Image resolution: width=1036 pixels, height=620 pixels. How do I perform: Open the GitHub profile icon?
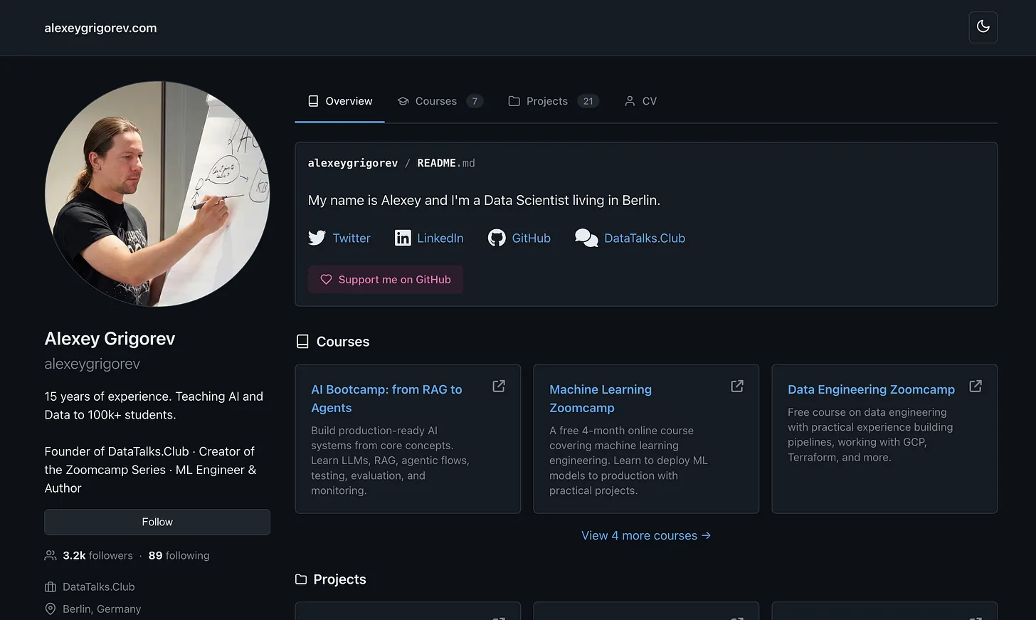click(x=496, y=237)
